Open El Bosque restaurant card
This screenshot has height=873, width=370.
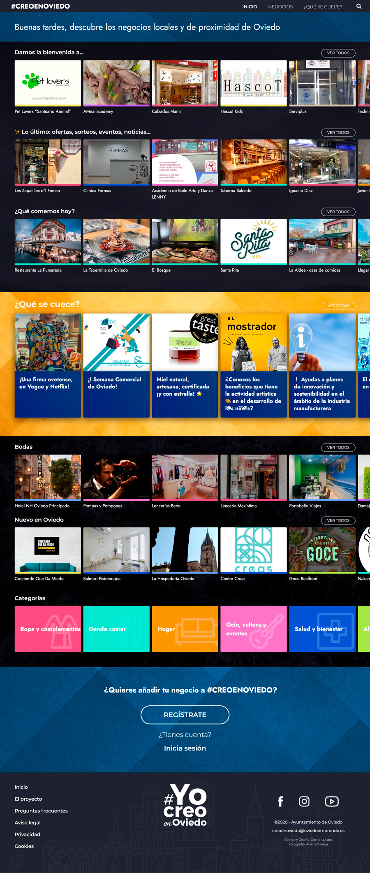[x=185, y=246]
